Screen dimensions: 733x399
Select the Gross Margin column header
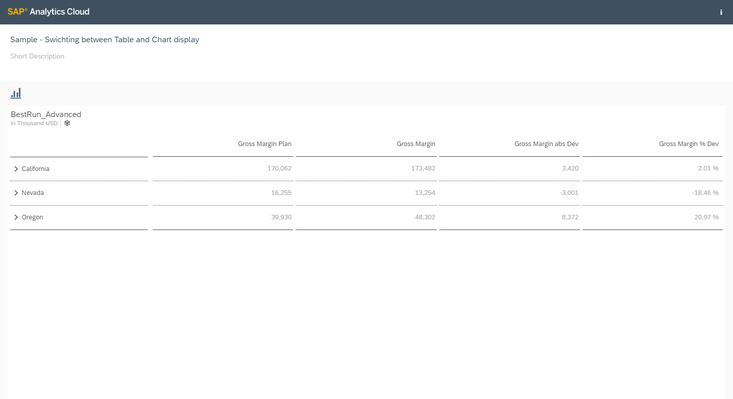click(x=415, y=144)
